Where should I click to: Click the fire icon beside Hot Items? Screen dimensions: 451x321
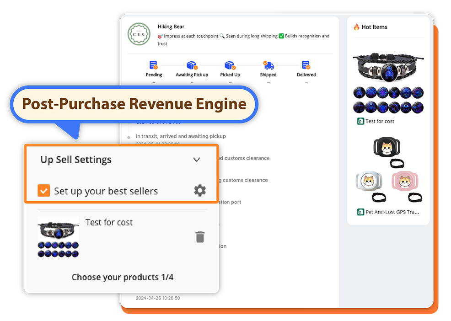point(356,27)
